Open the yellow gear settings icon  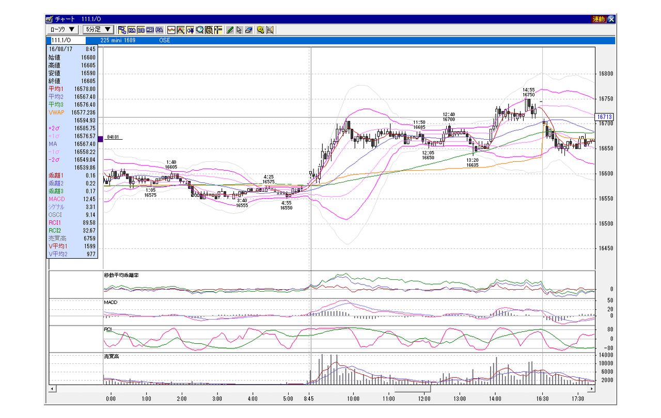260,30
